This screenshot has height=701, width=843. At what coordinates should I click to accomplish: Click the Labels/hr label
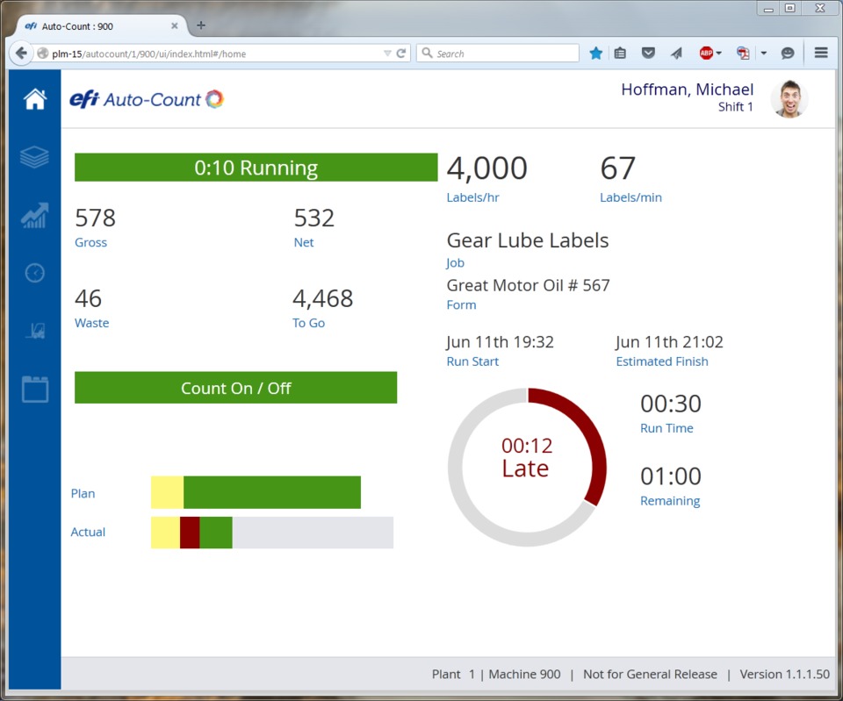pyautogui.click(x=473, y=197)
